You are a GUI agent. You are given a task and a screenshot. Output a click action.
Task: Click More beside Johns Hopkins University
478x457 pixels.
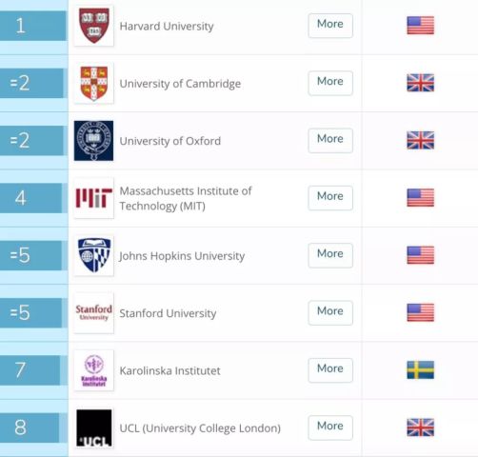tap(330, 255)
